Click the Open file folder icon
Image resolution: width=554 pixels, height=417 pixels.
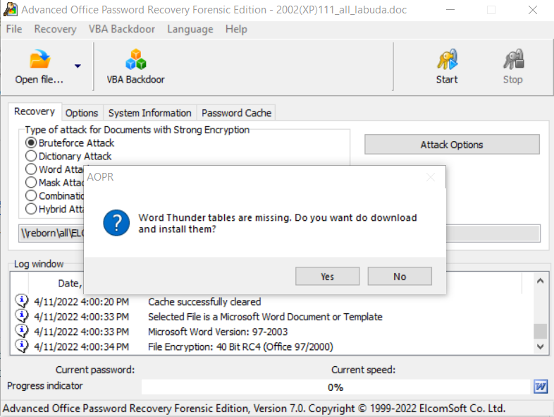(40, 59)
